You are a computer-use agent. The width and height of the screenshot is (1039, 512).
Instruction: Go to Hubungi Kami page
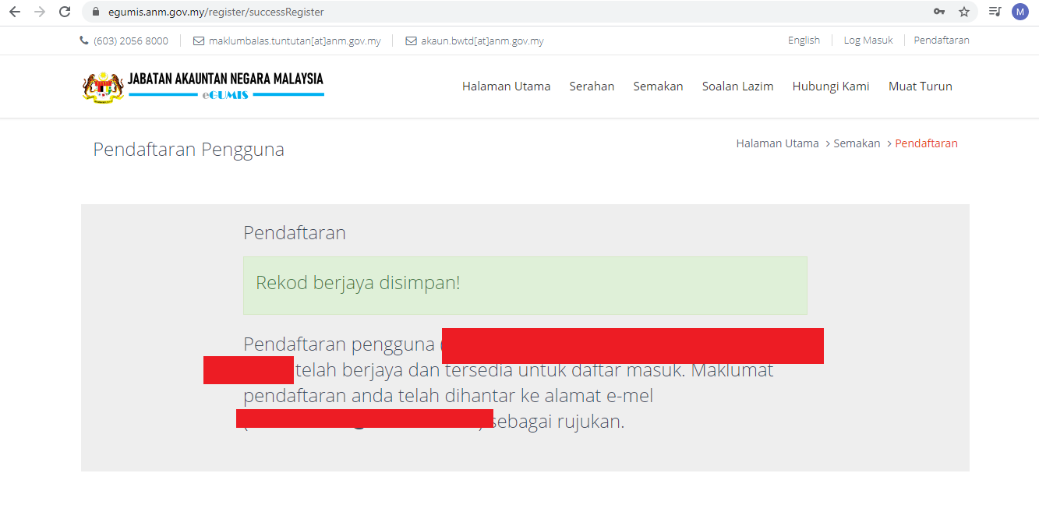pyautogui.click(x=831, y=87)
